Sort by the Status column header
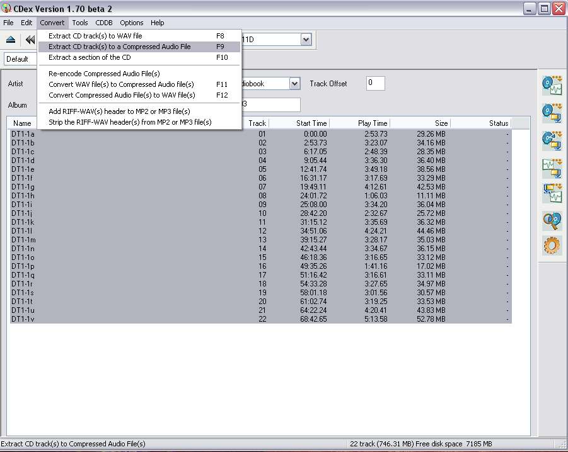This screenshot has height=452, width=568. tap(481, 123)
